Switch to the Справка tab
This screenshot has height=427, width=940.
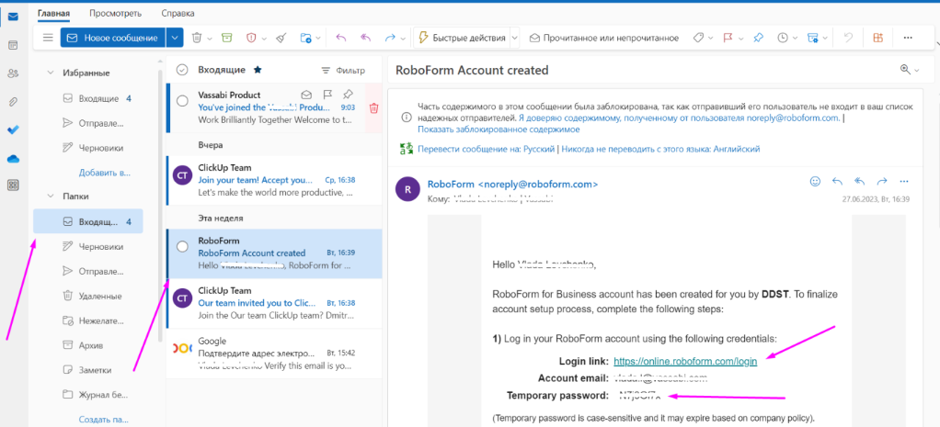tap(178, 13)
